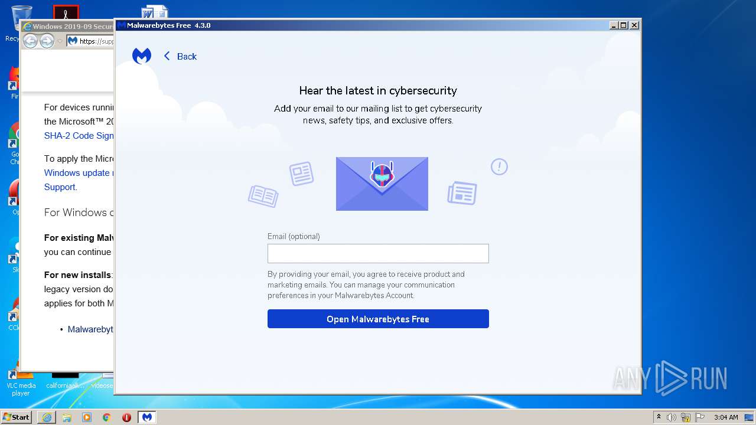Click the site icon in IE address bar

tap(73, 41)
